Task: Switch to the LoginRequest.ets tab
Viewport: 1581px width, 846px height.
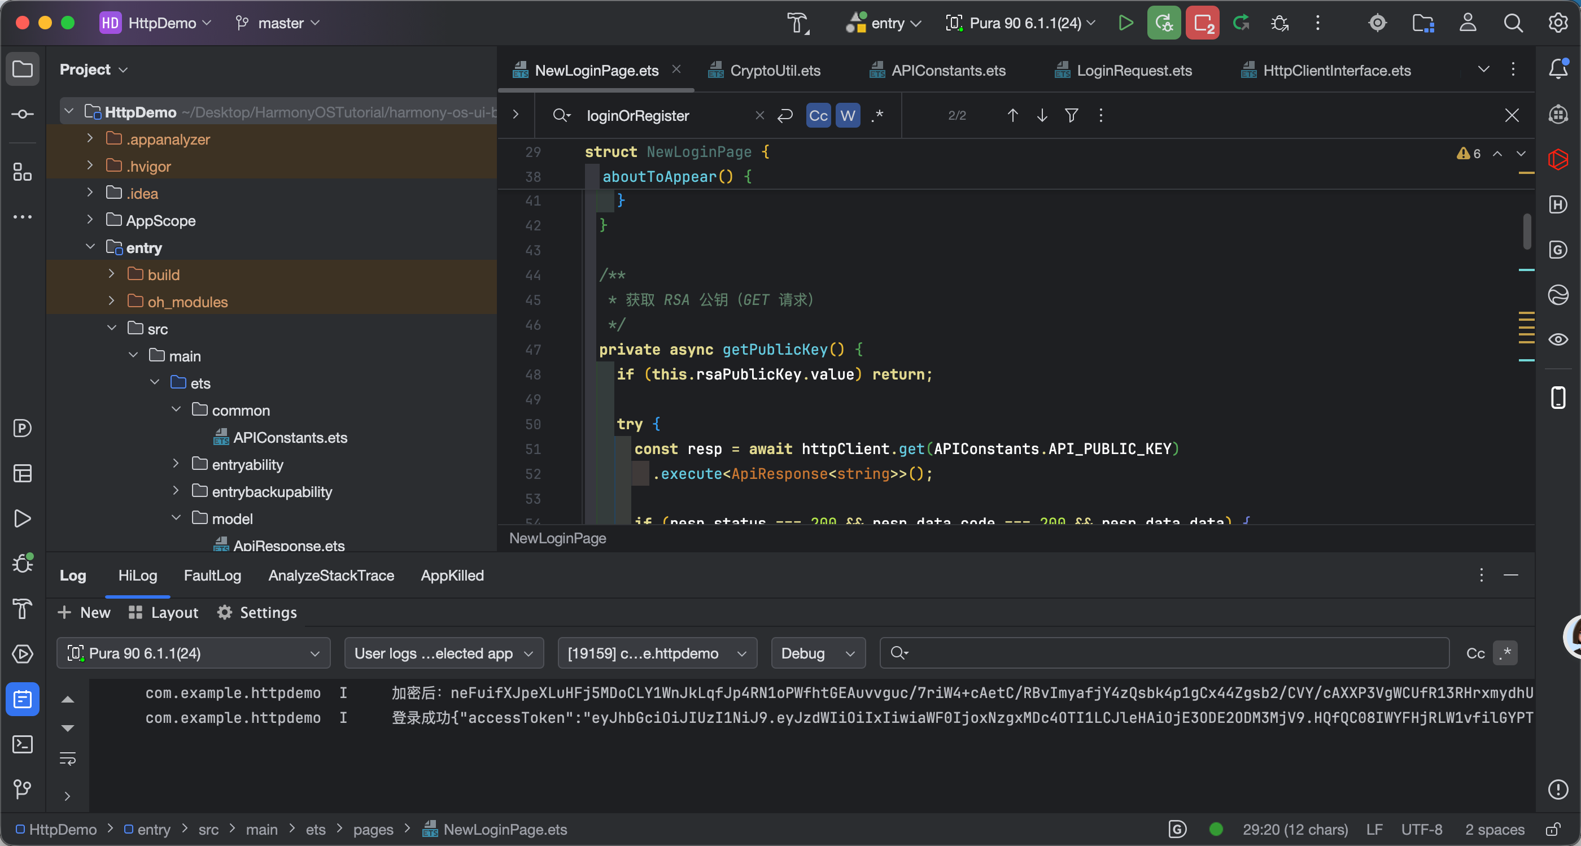Action: tap(1123, 71)
